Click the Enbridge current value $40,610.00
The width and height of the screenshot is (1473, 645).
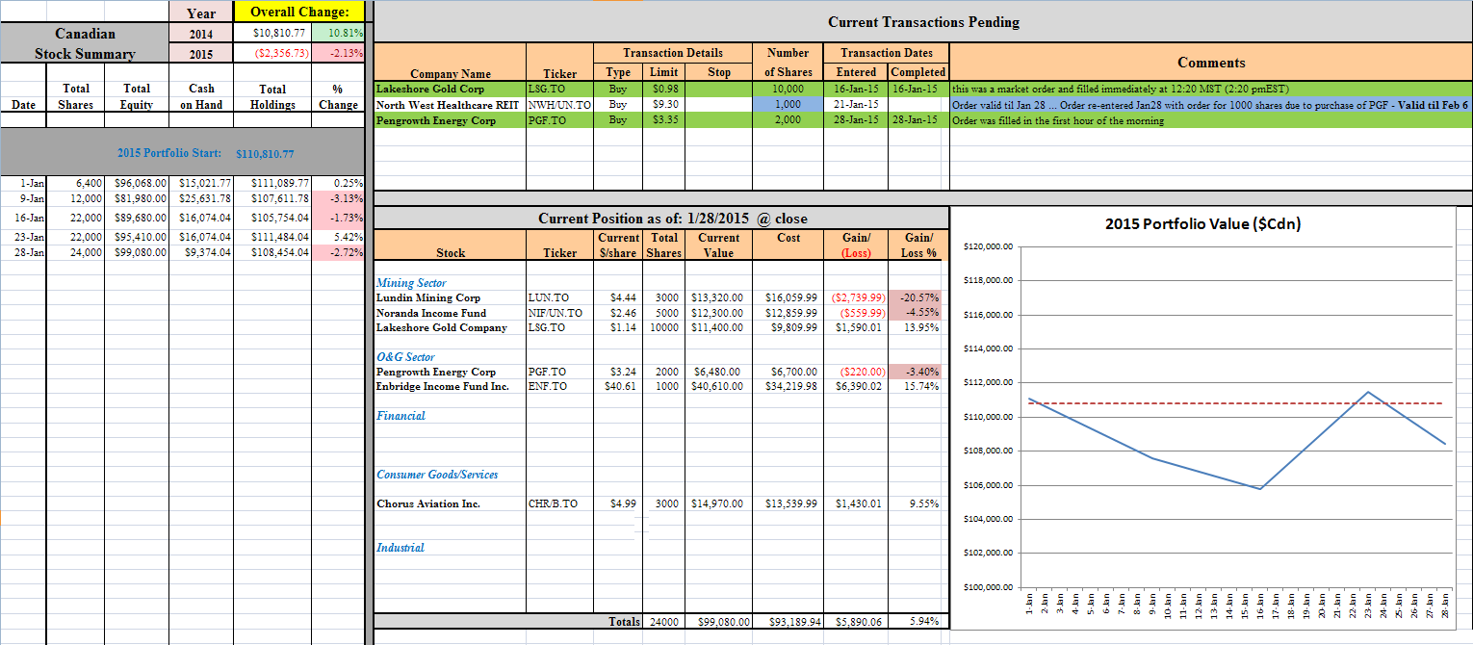pyautogui.click(x=718, y=386)
